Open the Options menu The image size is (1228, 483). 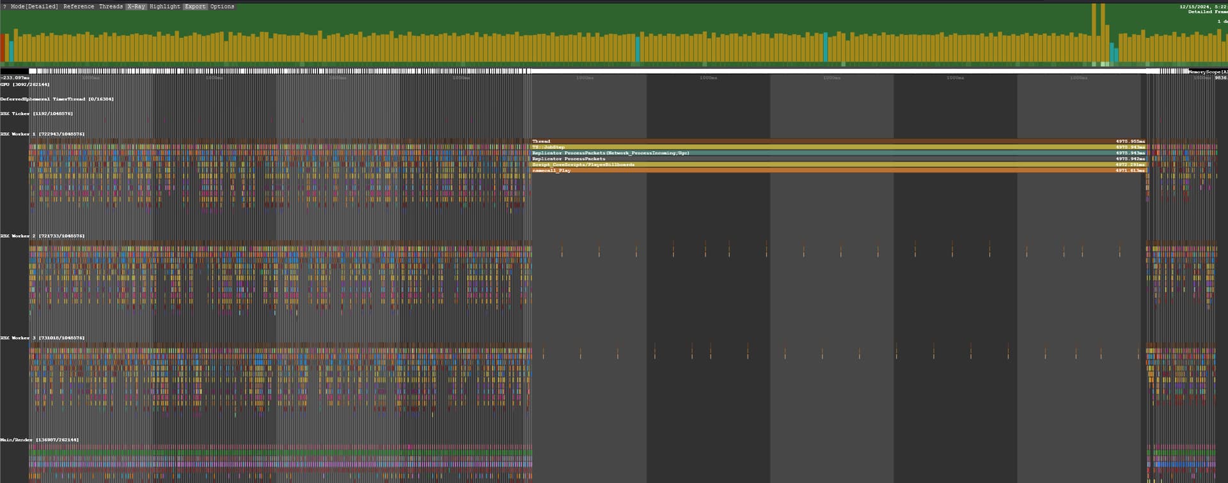(222, 6)
